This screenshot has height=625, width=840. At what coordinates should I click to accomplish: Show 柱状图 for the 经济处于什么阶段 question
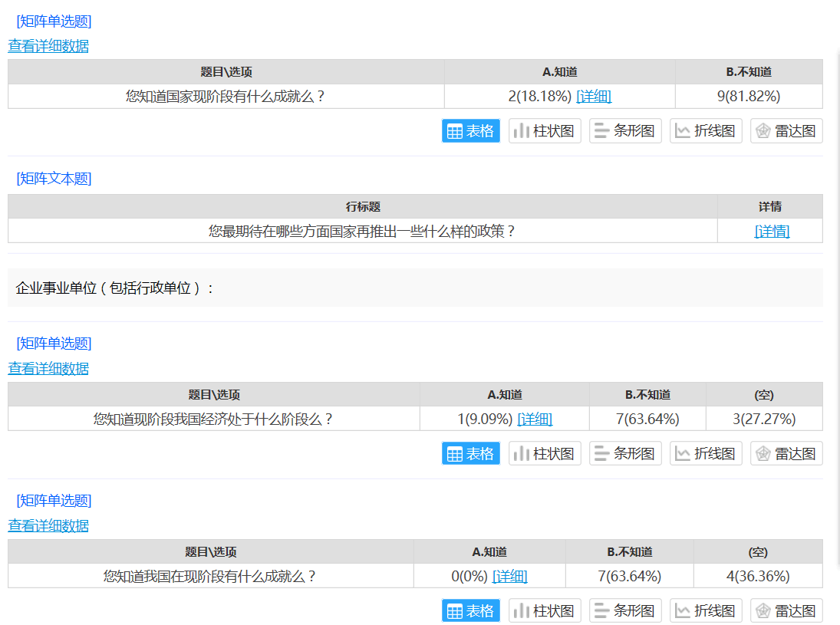545,453
